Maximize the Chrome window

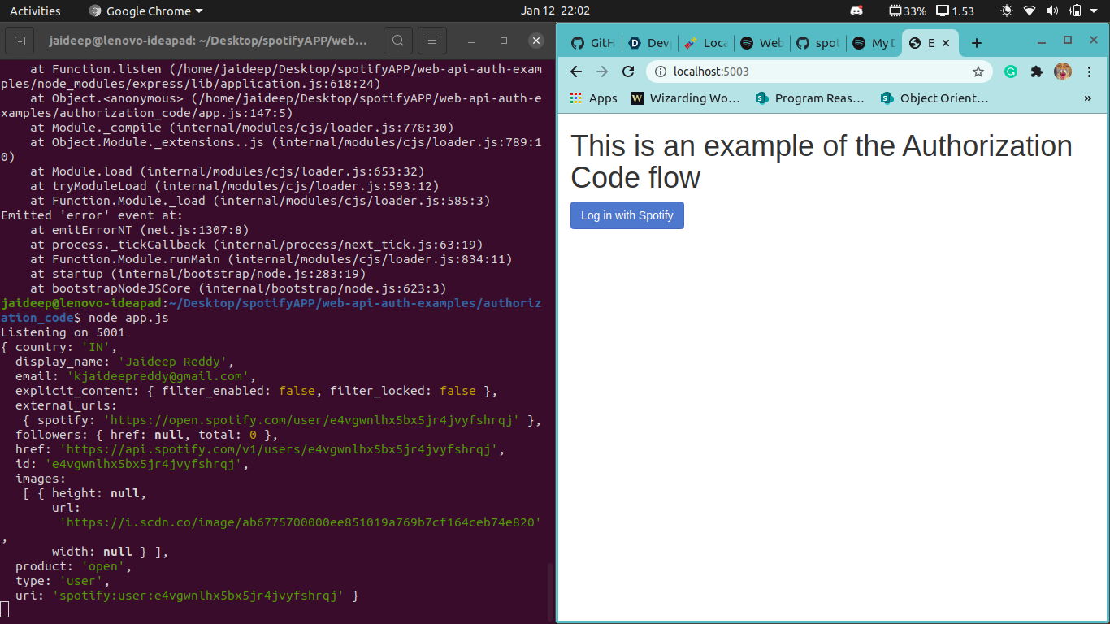pos(1068,40)
